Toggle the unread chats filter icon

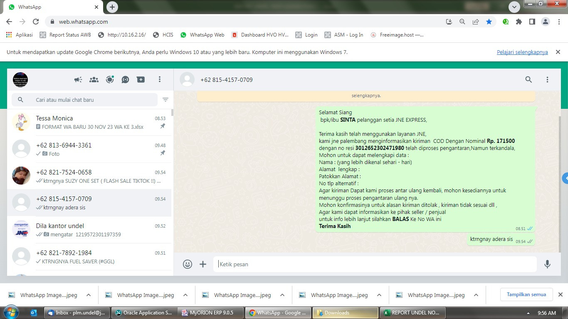(165, 100)
